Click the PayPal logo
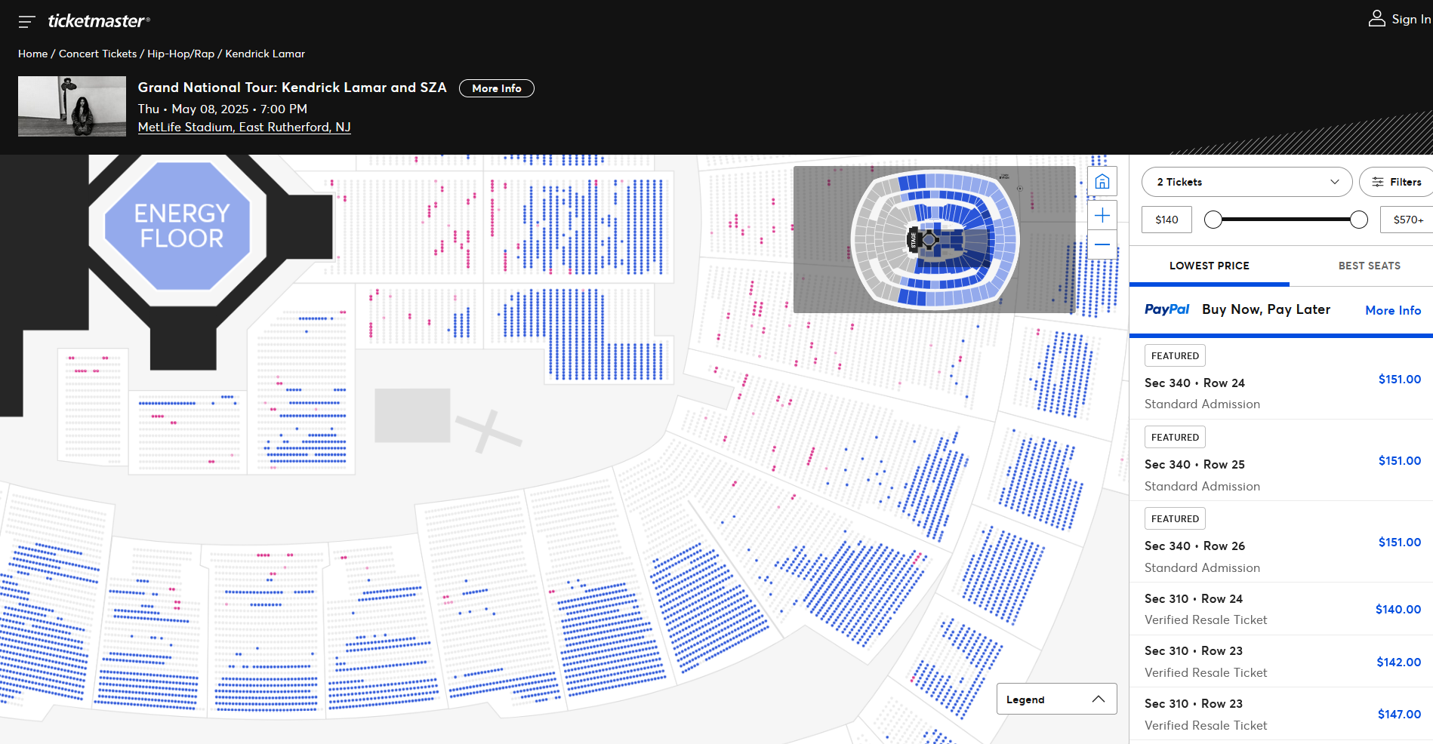The height and width of the screenshot is (744, 1433). 1166,309
